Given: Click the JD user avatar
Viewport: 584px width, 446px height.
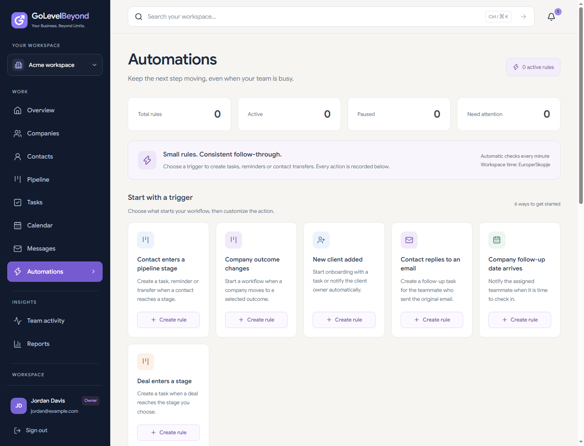Looking at the screenshot, I should (x=19, y=406).
